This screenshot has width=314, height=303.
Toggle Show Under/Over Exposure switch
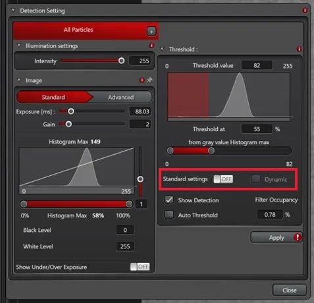click(x=140, y=267)
